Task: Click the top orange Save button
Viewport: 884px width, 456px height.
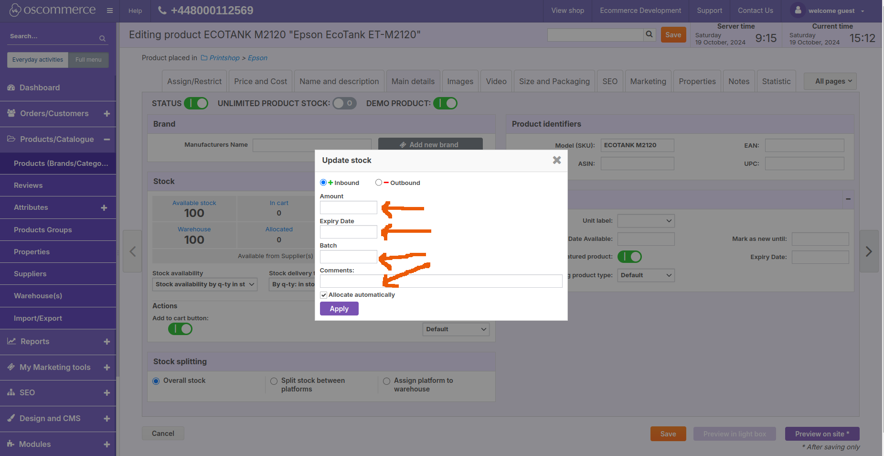Action: tap(673, 34)
